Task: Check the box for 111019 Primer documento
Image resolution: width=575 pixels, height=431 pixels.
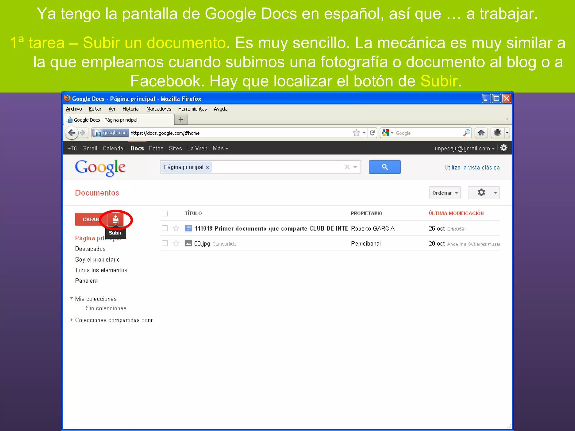Action: tap(165, 228)
